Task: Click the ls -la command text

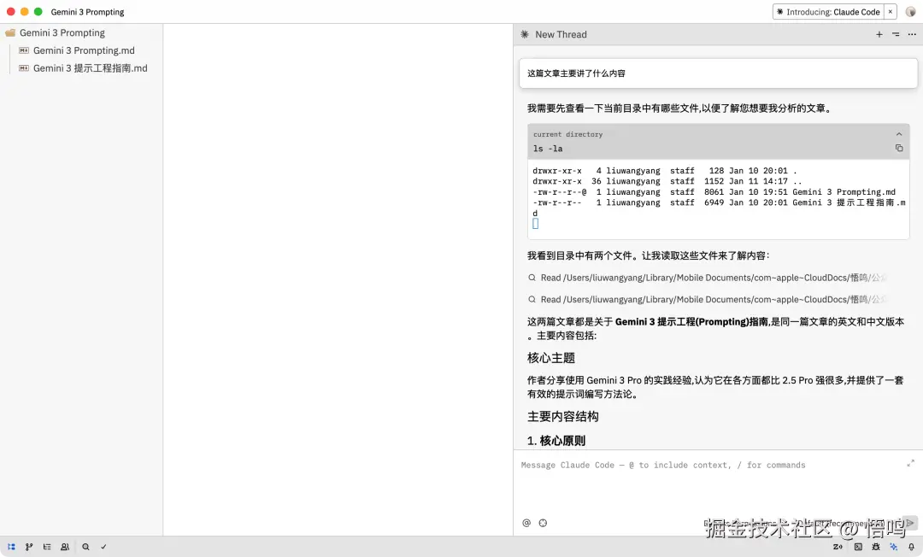Action: (x=548, y=149)
